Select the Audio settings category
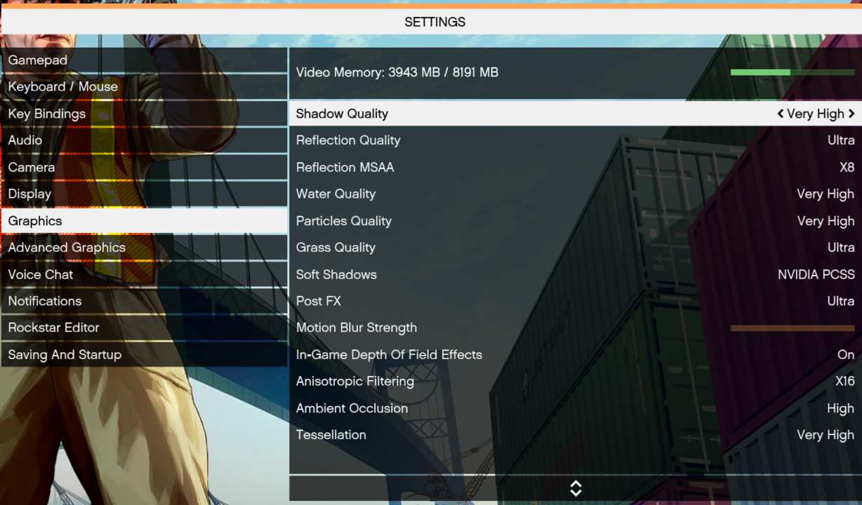862x505 pixels. [144, 140]
